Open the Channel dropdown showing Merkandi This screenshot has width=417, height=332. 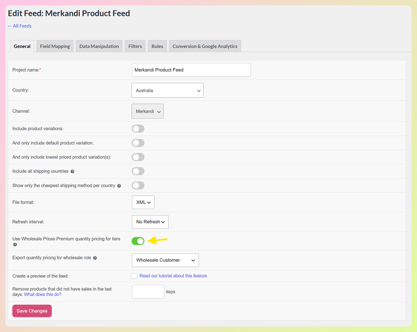(147, 111)
